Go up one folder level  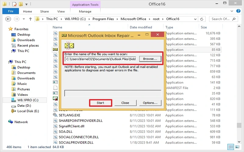pyautogui.click(x=30, y=19)
